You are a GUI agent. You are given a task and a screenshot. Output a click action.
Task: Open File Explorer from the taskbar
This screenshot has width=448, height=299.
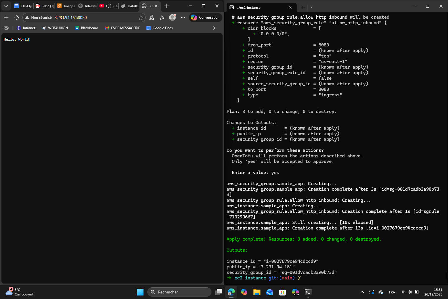tap(257, 292)
